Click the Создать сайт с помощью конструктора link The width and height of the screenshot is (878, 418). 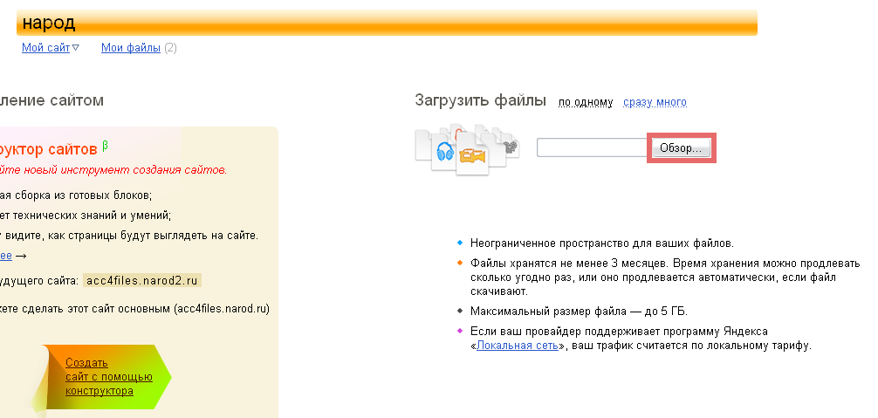108,376
